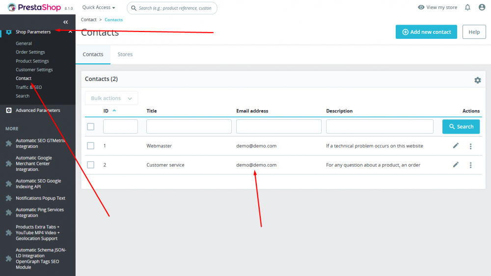Open Customer Settings in sidebar
The width and height of the screenshot is (491, 276).
(x=34, y=70)
